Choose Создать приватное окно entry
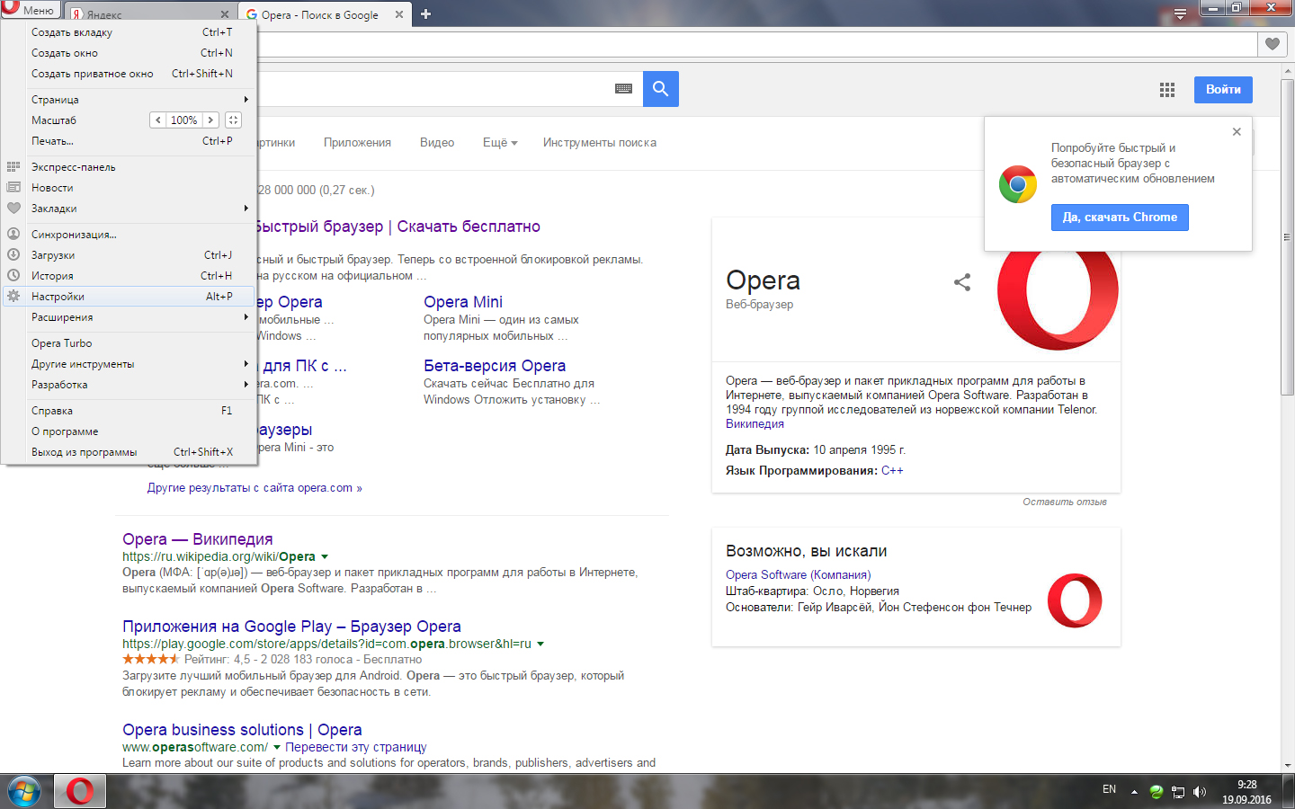1295x809 pixels. 129,74
